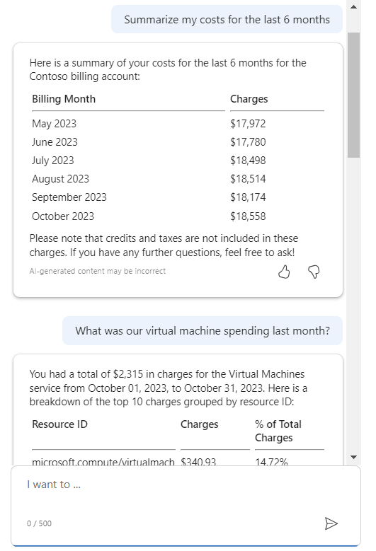
Task: Click the Contoso billing account summary intro
Action: click(x=168, y=69)
